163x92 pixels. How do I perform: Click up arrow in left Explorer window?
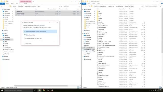(x=8, y=6)
